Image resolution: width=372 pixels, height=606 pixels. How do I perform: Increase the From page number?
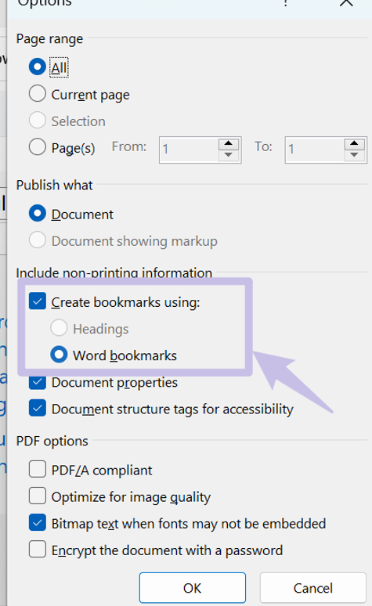[x=229, y=144]
